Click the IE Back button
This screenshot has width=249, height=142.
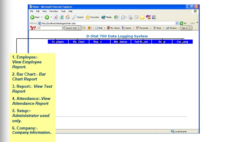pyautogui.click(x=35, y=17)
